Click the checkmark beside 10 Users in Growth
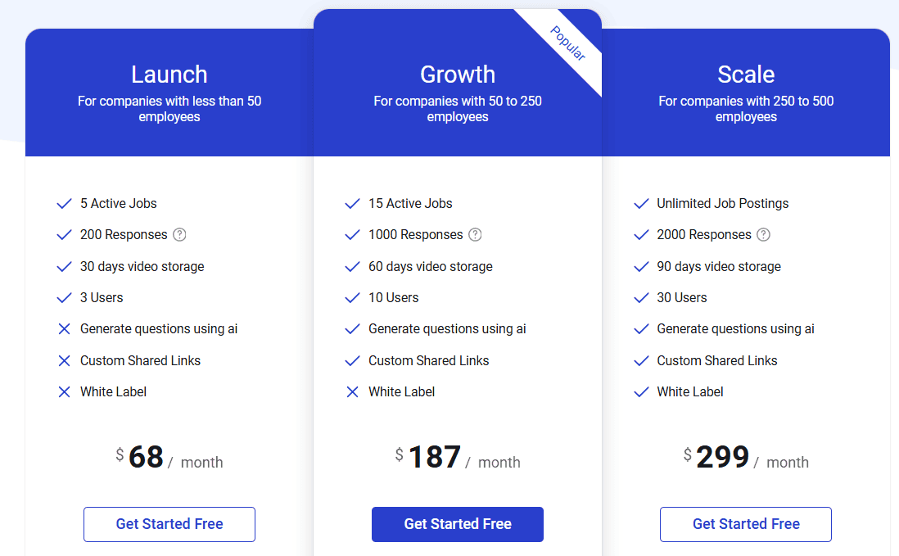 pyautogui.click(x=352, y=297)
